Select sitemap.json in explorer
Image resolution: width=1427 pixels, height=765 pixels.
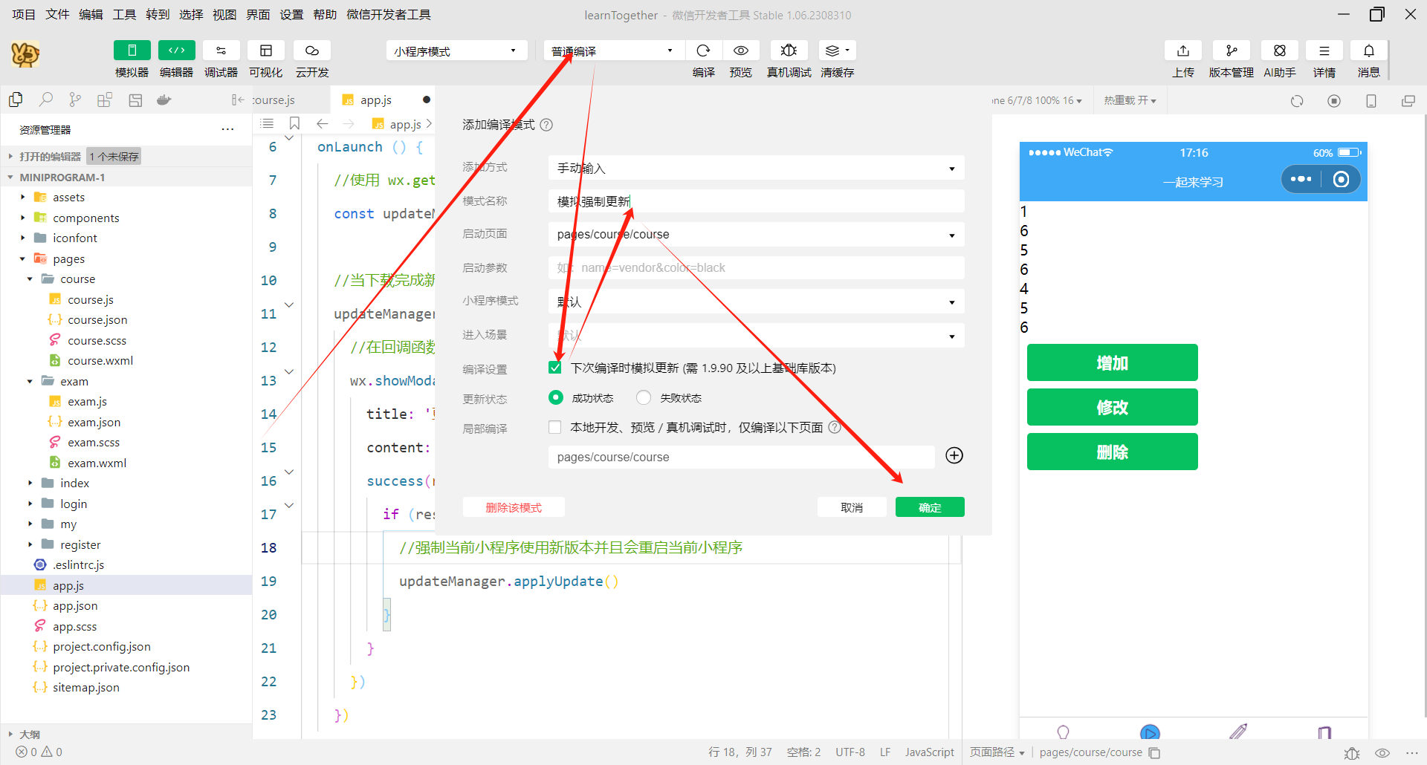(x=86, y=687)
